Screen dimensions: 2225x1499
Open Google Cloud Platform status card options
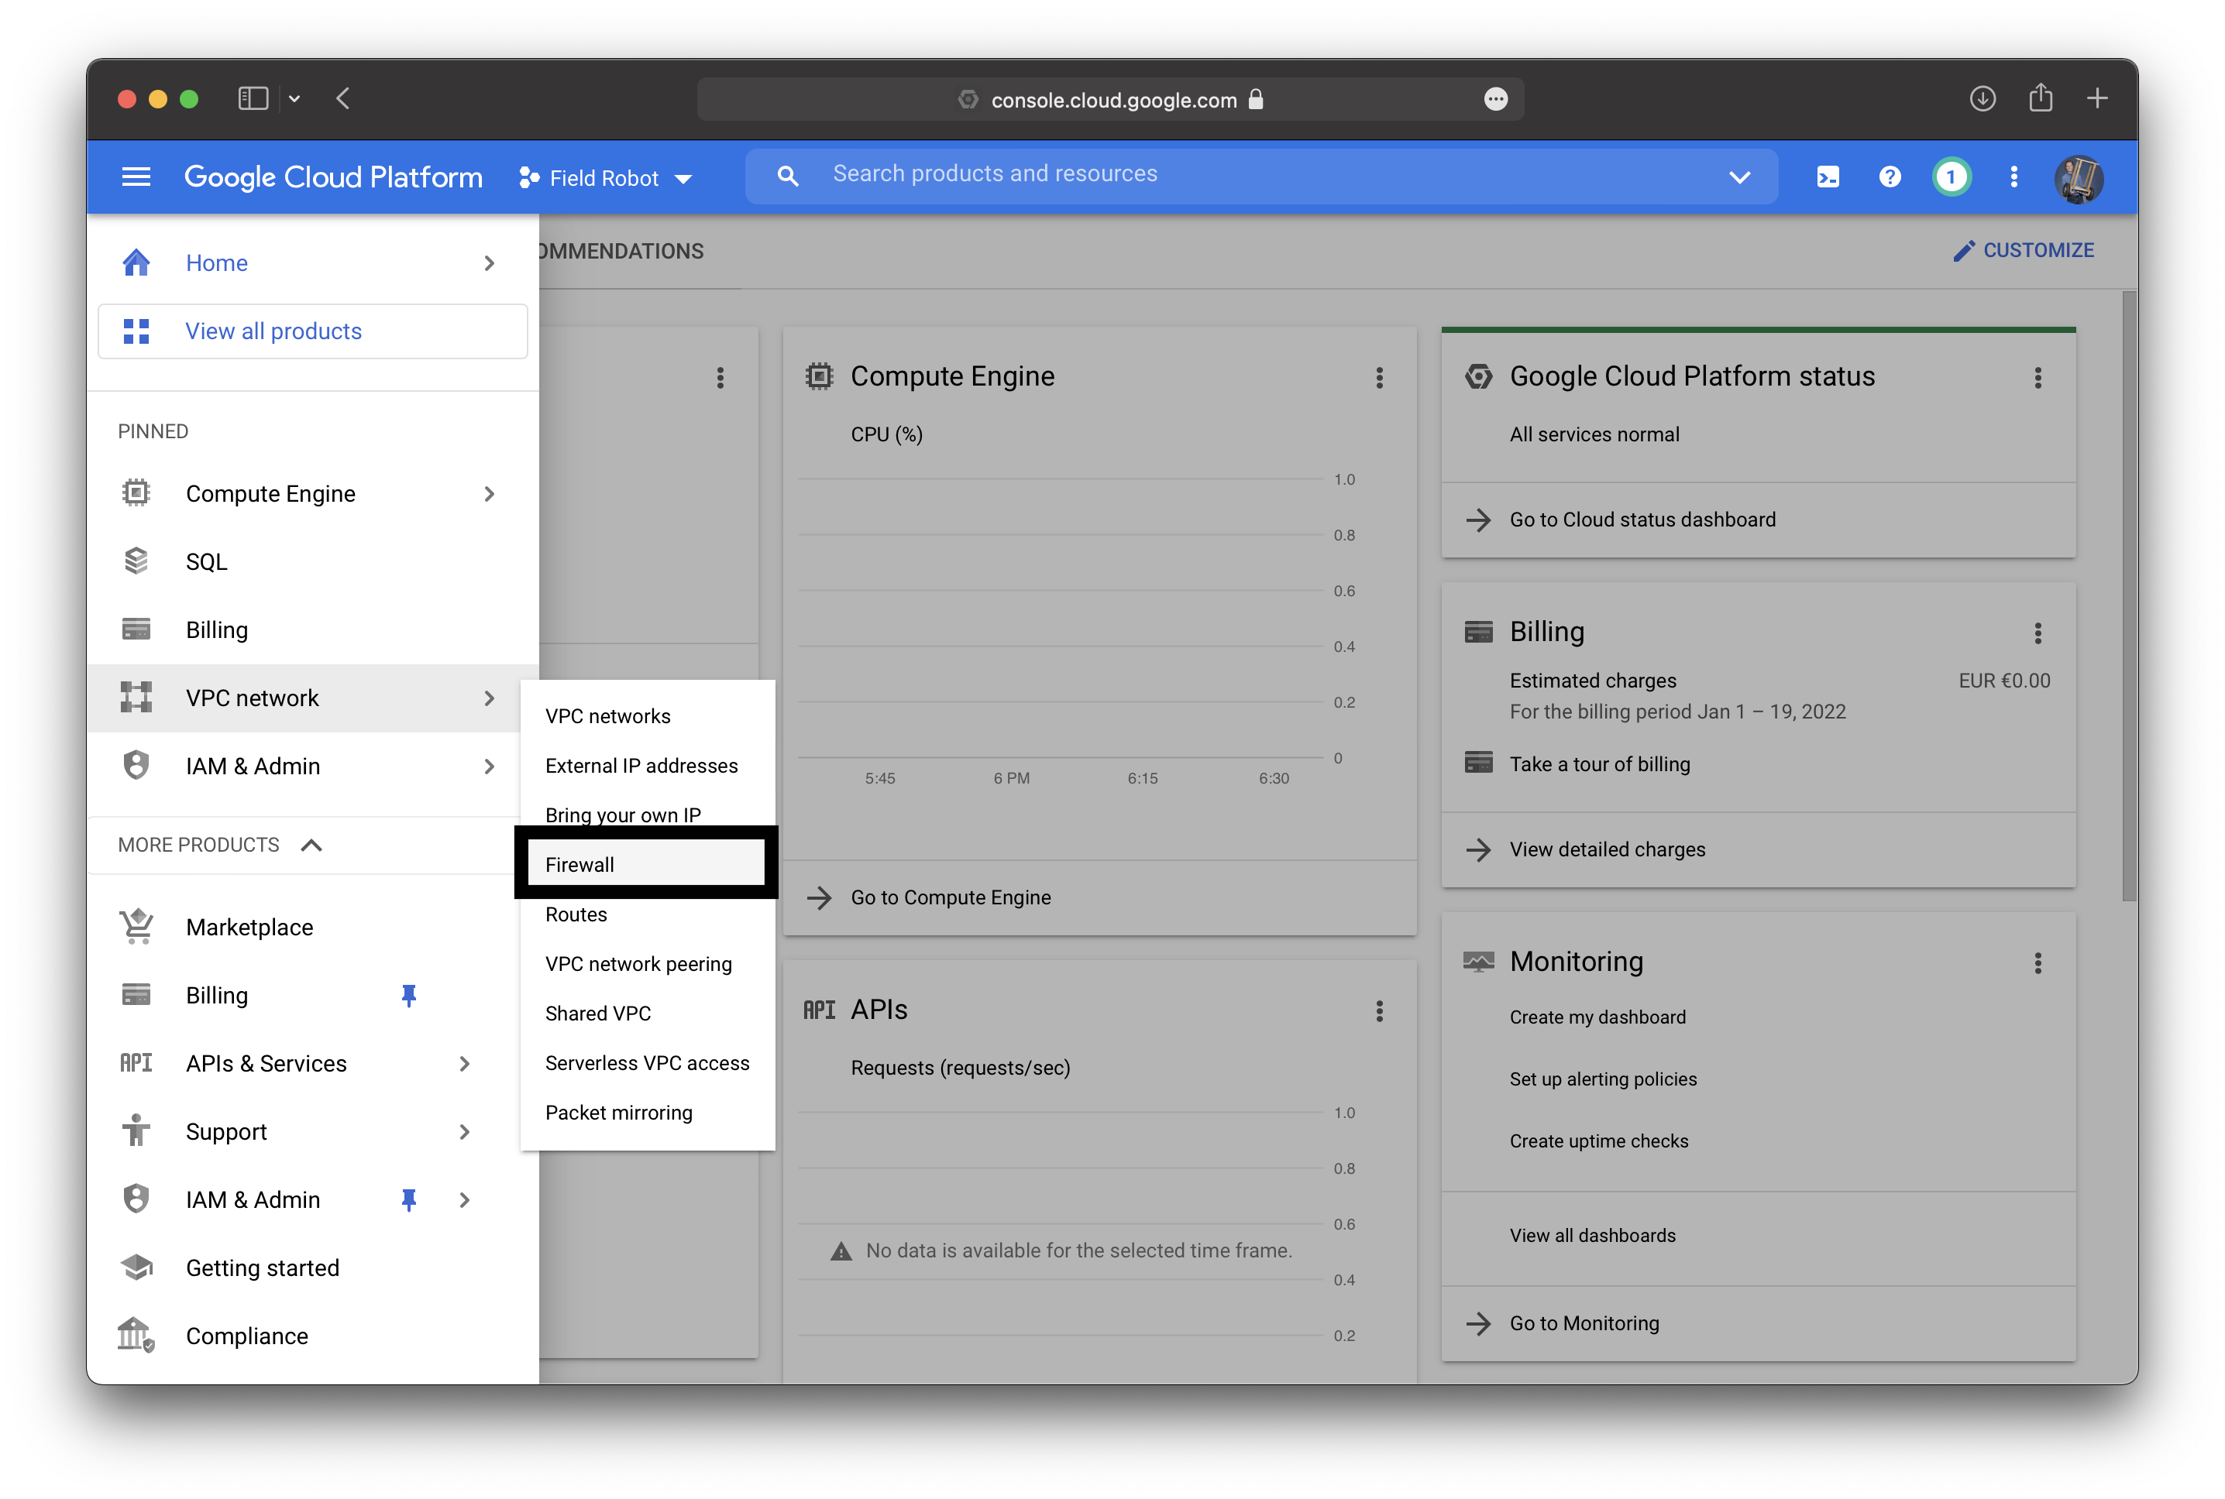[x=2038, y=378]
